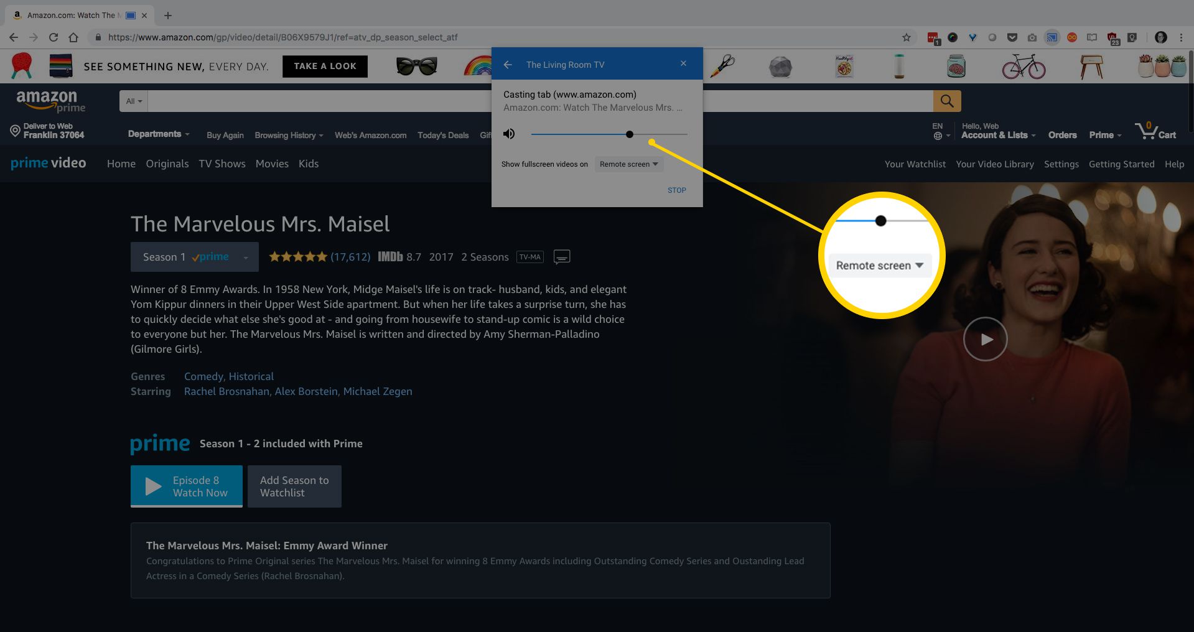Expand the Departments menu
This screenshot has width=1194, height=632.
[159, 134]
